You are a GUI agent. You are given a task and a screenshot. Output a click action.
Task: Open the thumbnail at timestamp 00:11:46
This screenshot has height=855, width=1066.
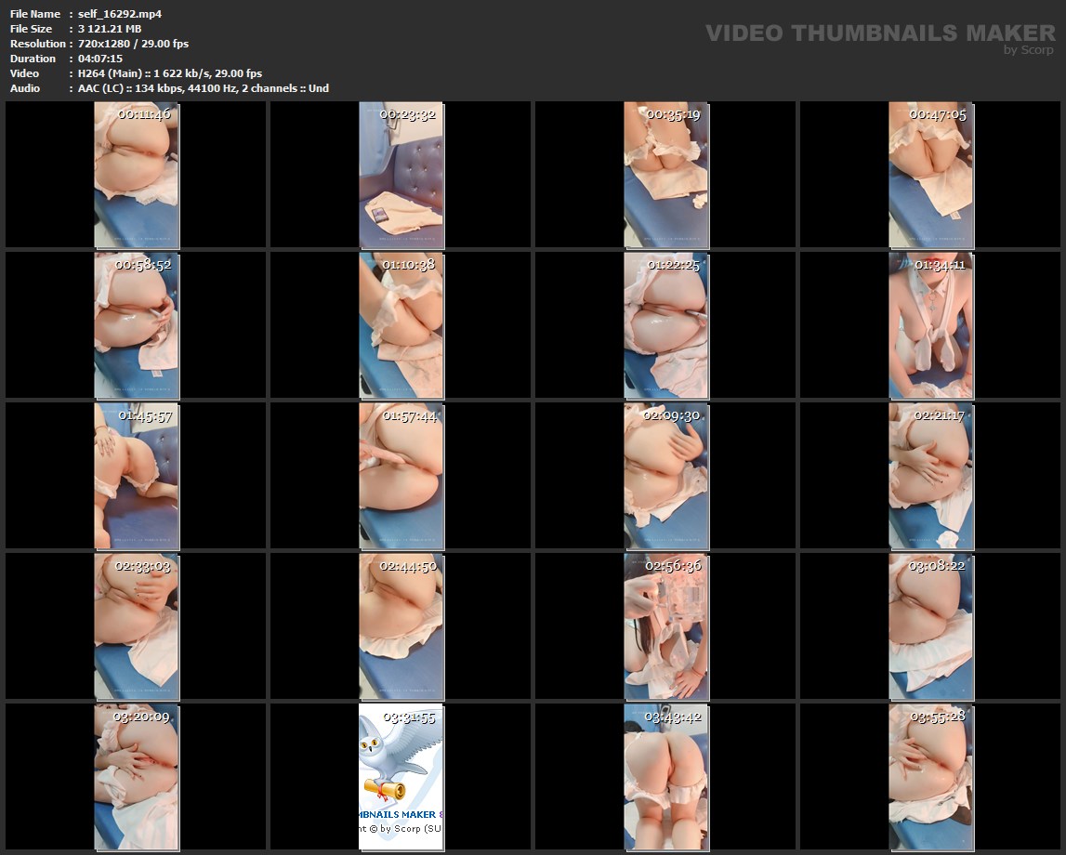click(137, 175)
